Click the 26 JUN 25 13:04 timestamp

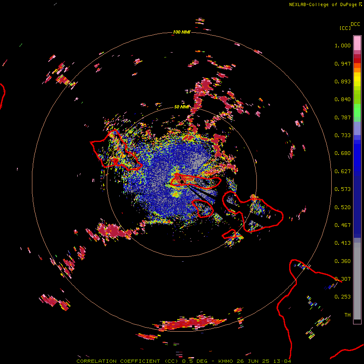pyautogui.click(x=264, y=361)
